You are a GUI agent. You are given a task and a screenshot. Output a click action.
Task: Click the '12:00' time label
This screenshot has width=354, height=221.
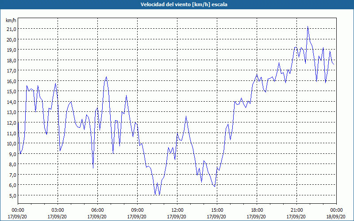tap(177, 210)
